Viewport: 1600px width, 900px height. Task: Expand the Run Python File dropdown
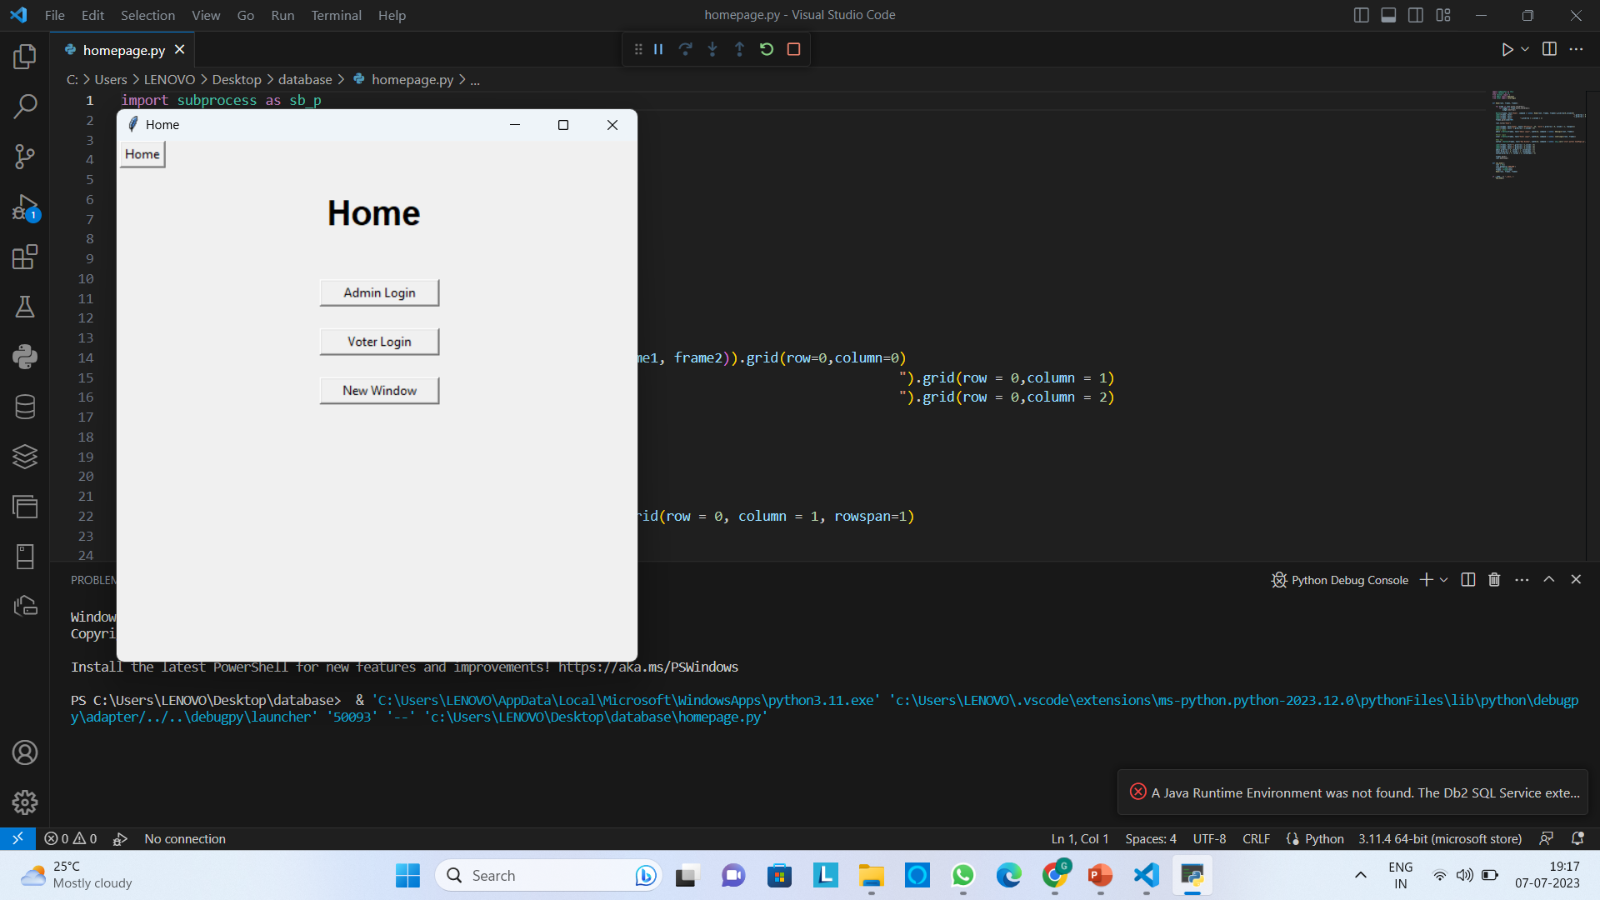1525,49
